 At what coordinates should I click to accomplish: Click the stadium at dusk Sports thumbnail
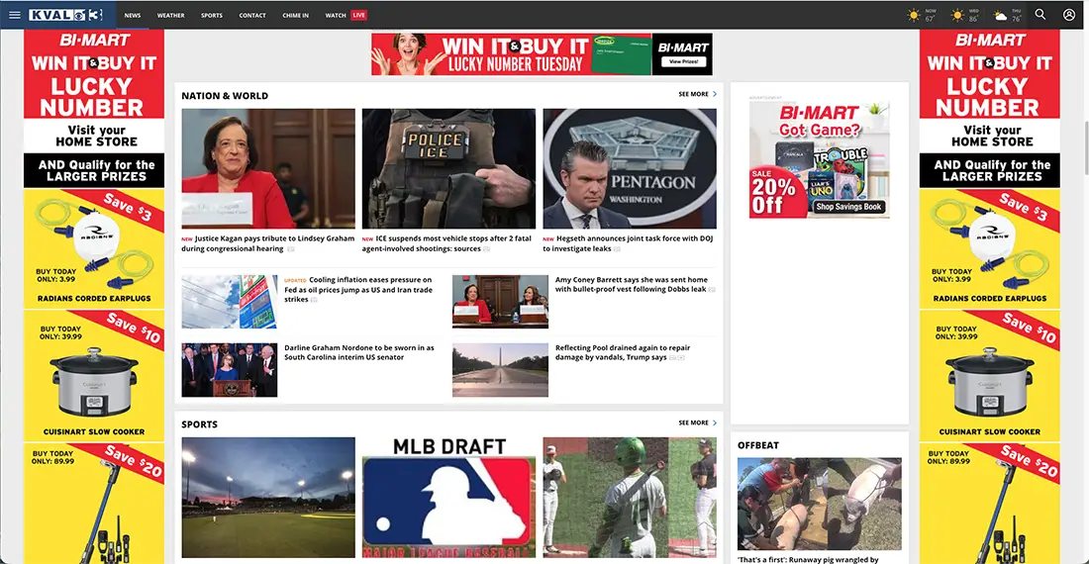click(x=268, y=498)
